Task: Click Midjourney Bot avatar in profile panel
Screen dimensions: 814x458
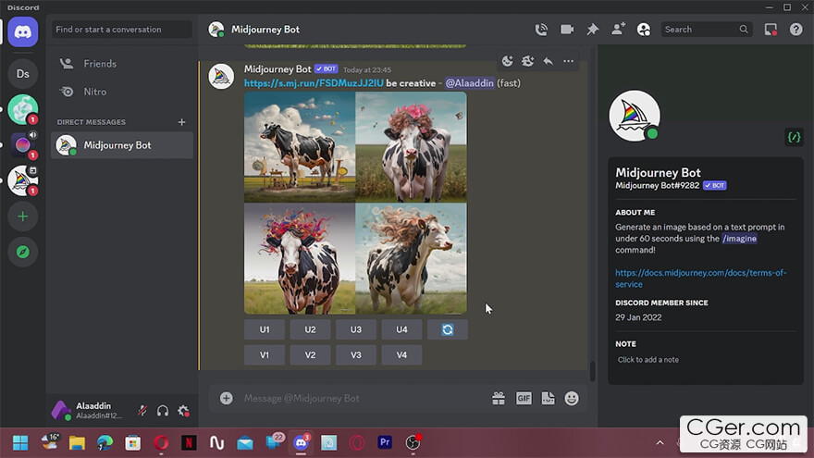Action: point(635,116)
